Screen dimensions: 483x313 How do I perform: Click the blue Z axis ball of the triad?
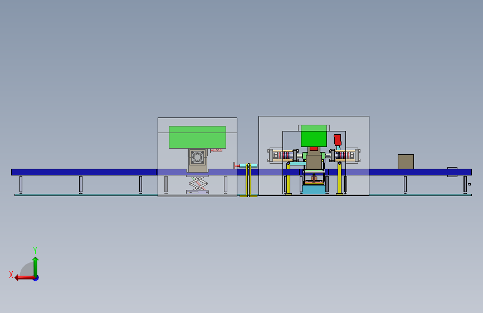coord(36,278)
